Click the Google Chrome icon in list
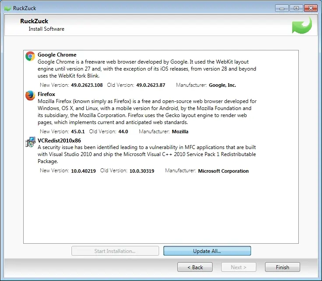The height and width of the screenshot is (281, 322). 30,56
